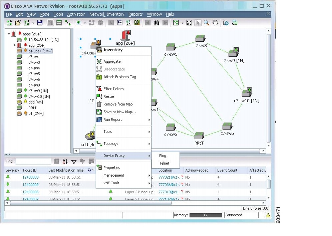Select Telnet from Device Proxy submenu
Image resolution: width=332 pixels, height=236 pixels.
[165, 163]
